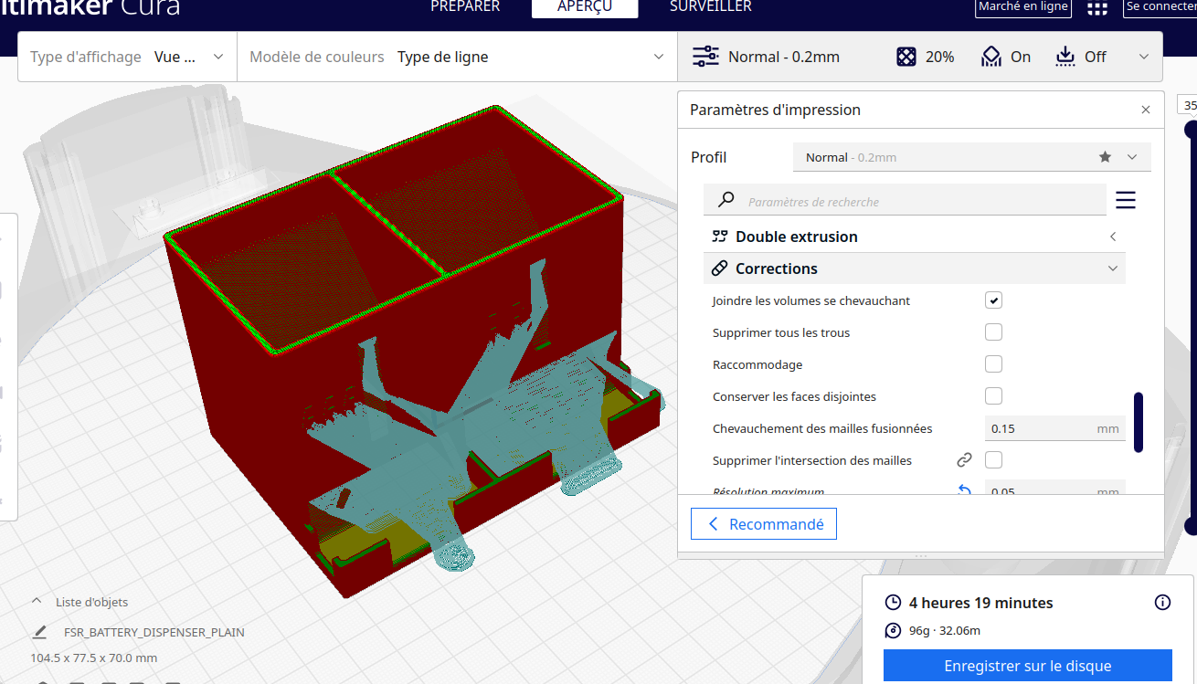Screen dimensions: 1197x684
Task: Select FSR_BATTERY_DISPENSER_PLAIN object name
Action: 154,632
